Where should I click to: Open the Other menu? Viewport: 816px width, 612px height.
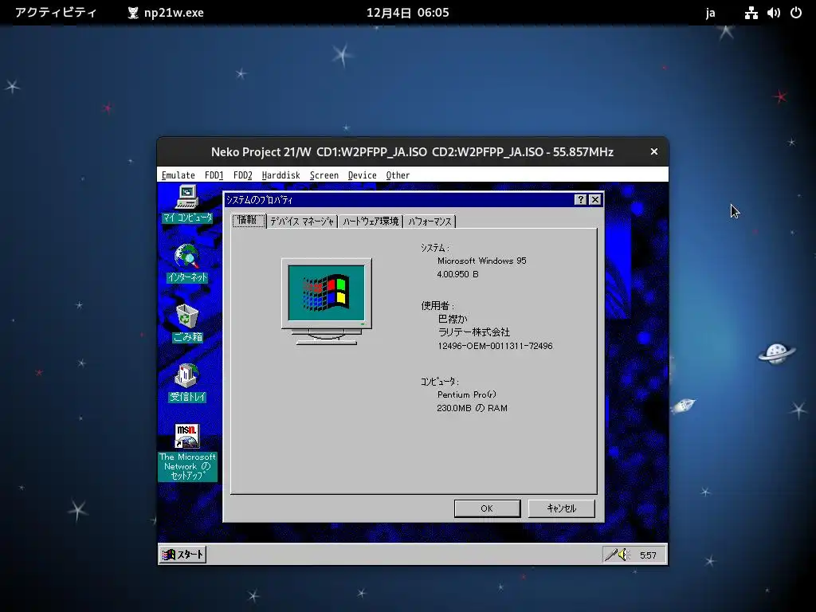[398, 175]
